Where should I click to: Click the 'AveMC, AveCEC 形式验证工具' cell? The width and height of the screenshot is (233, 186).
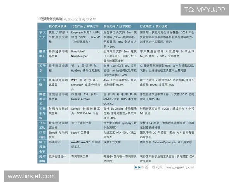(x=85, y=147)
